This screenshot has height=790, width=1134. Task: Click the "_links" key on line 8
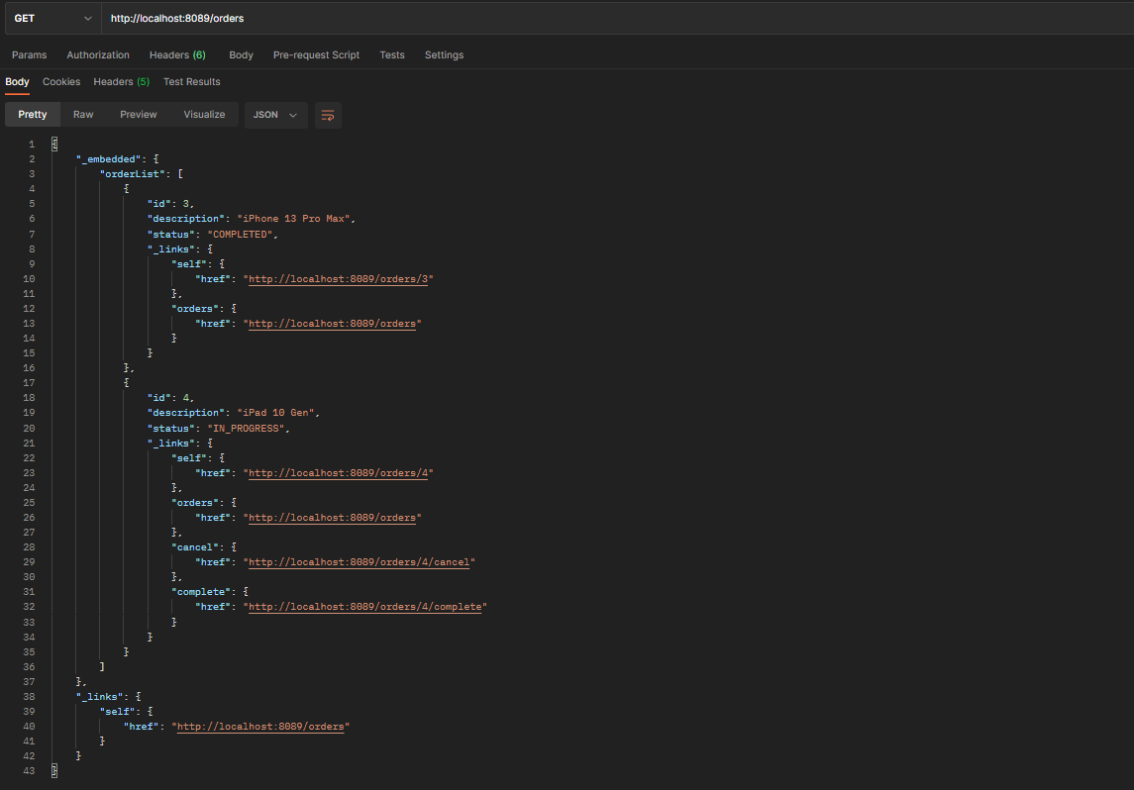pyautogui.click(x=171, y=249)
